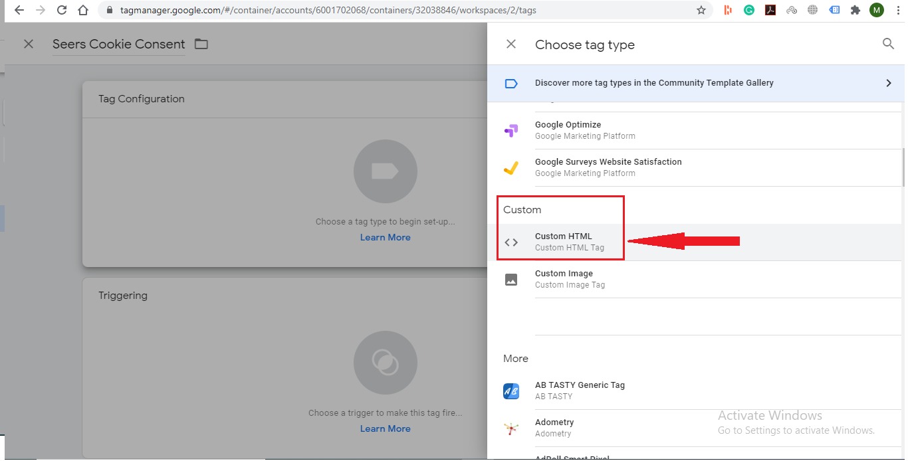Open the Chrome three-dot menu
The height and width of the screenshot is (461, 908).
tap(897, 10)
